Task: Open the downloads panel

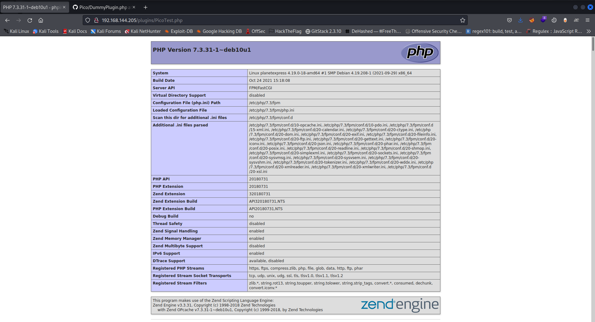Action: (x=521, y=20)
